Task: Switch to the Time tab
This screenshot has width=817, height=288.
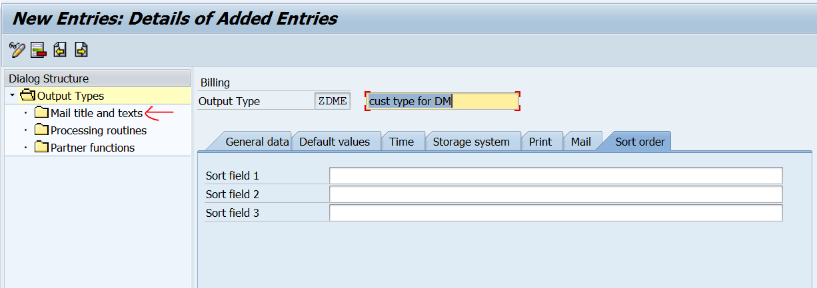Action: 401,142
